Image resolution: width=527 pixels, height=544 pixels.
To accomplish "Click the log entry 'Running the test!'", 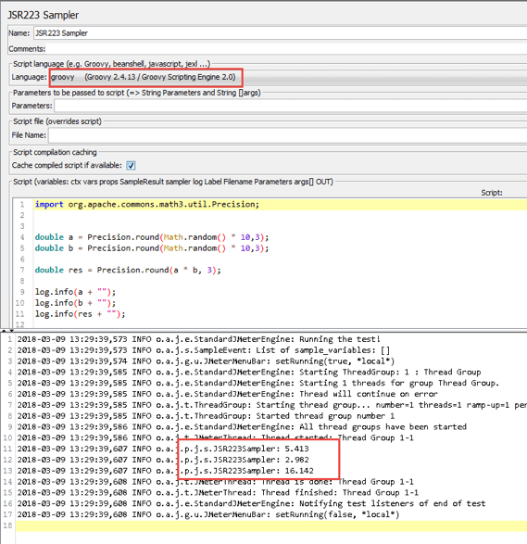I will pos(198,339).
